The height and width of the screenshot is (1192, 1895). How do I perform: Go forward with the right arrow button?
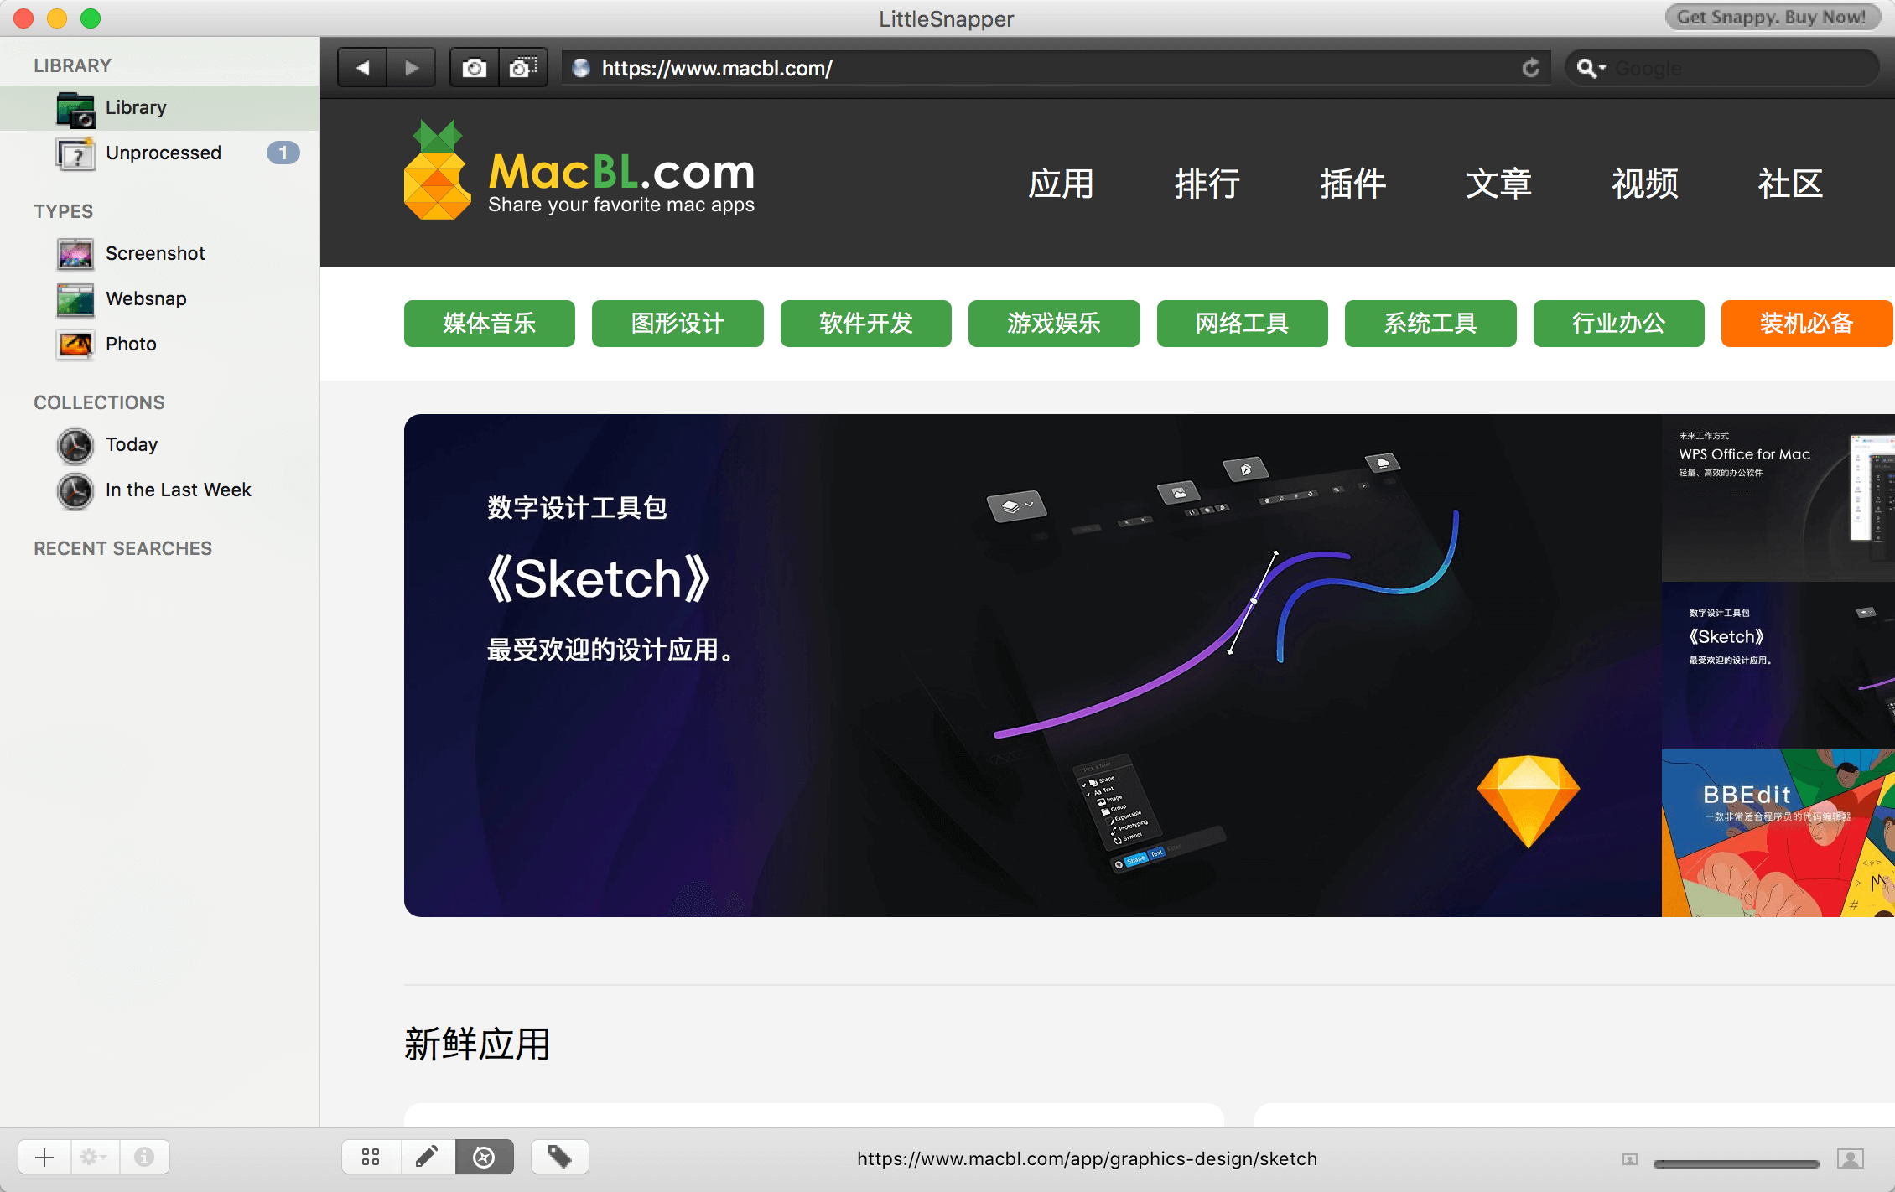[411, 68]
